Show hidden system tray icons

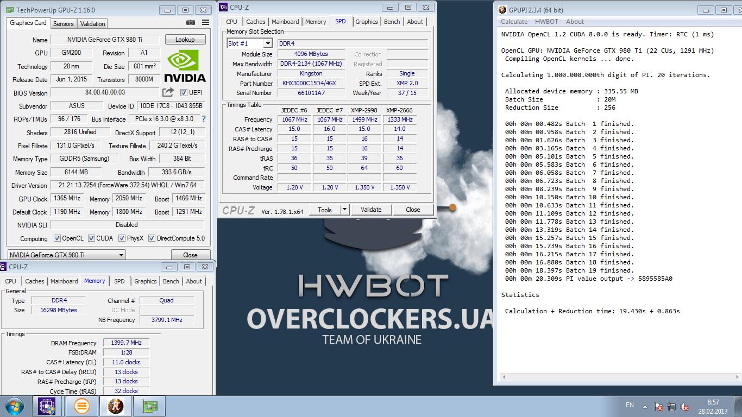(645, 406)
